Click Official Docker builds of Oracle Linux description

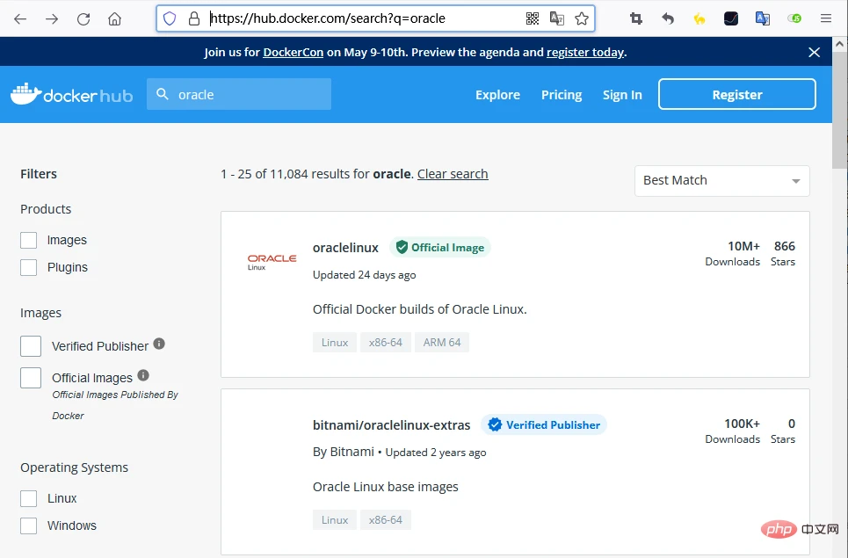420,309
